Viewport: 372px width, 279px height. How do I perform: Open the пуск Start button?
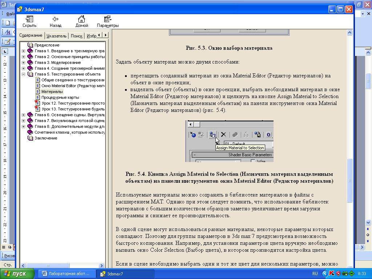17,274
